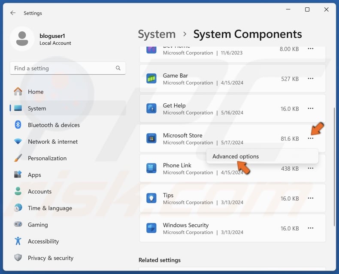Click the Windows Security shield icon
Screen dimensions: 339x274
(x=151, y=228)
